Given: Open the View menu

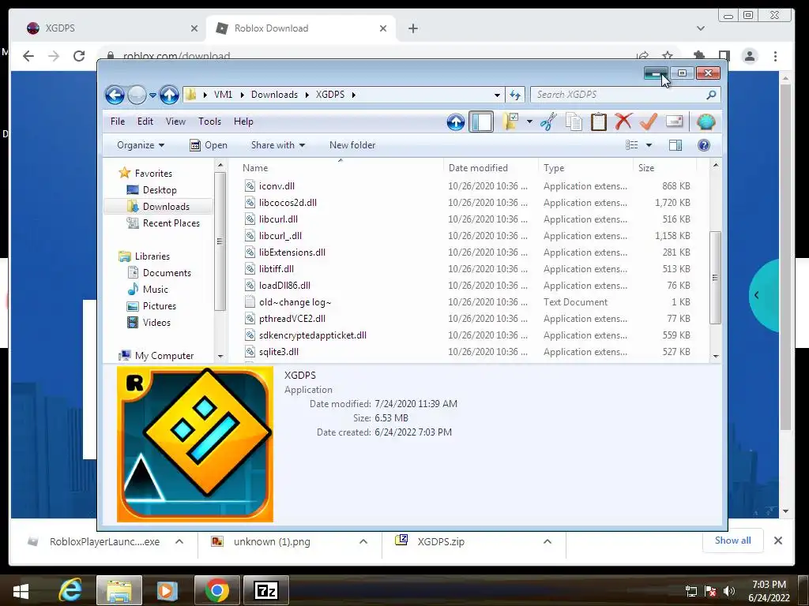Looking at the screenshot, I should (x=175, y=122).
